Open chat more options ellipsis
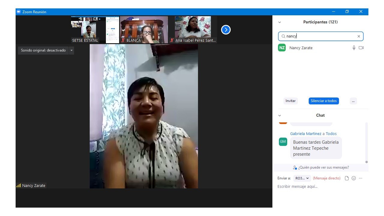 coord(361,178)
